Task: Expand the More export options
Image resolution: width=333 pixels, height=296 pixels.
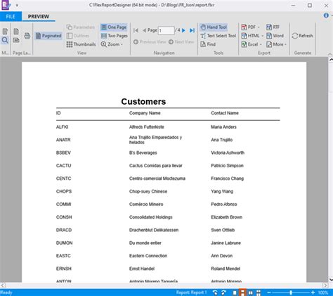Action: (x=276, y=44)
